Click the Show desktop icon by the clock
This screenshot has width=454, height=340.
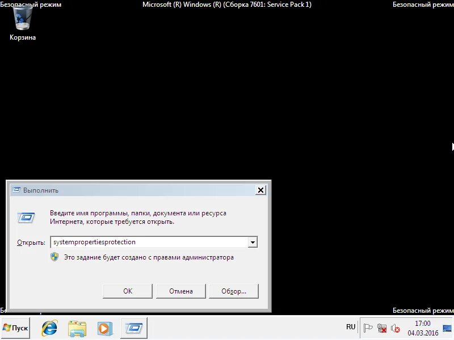447,328
